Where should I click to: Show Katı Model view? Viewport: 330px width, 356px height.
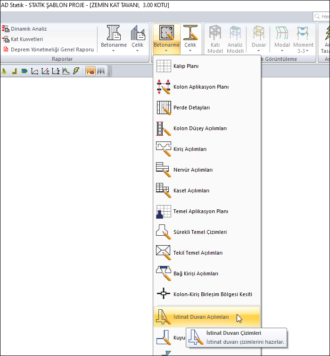(x=215, y=39)
